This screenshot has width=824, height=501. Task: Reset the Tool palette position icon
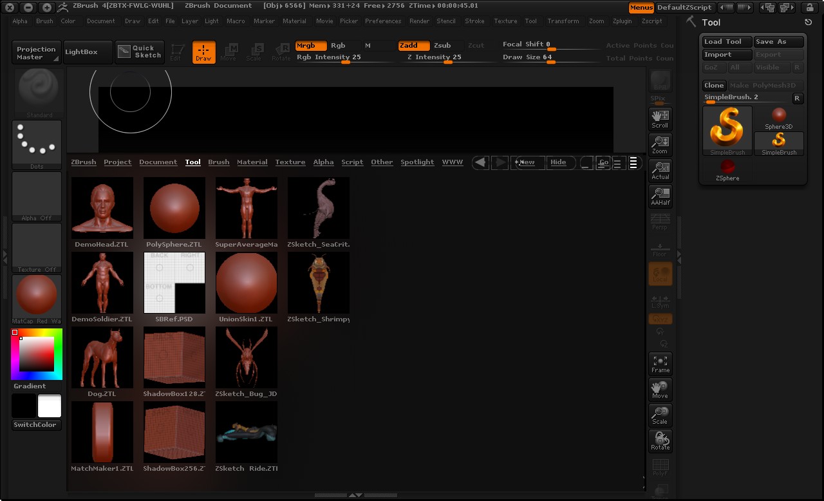pyautogui.click(x=809, y=23)
